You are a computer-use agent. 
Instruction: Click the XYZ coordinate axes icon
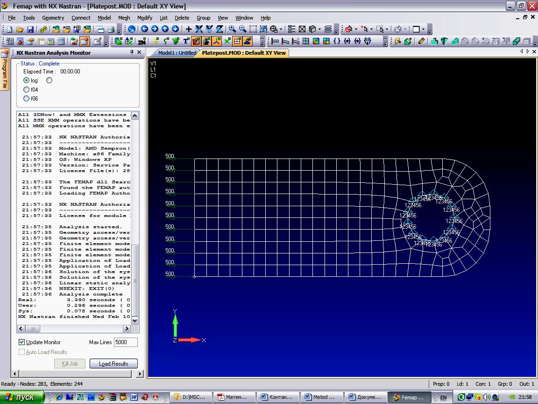[217, 42]
